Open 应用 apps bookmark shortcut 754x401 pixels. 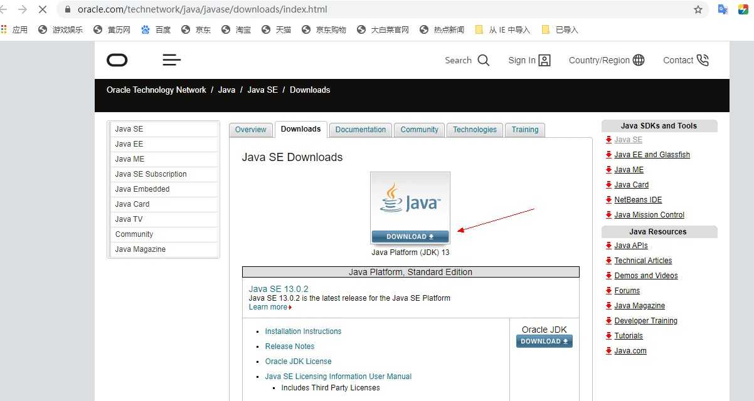(14, 29)
